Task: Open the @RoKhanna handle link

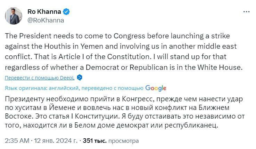Action: pos(46,20)
